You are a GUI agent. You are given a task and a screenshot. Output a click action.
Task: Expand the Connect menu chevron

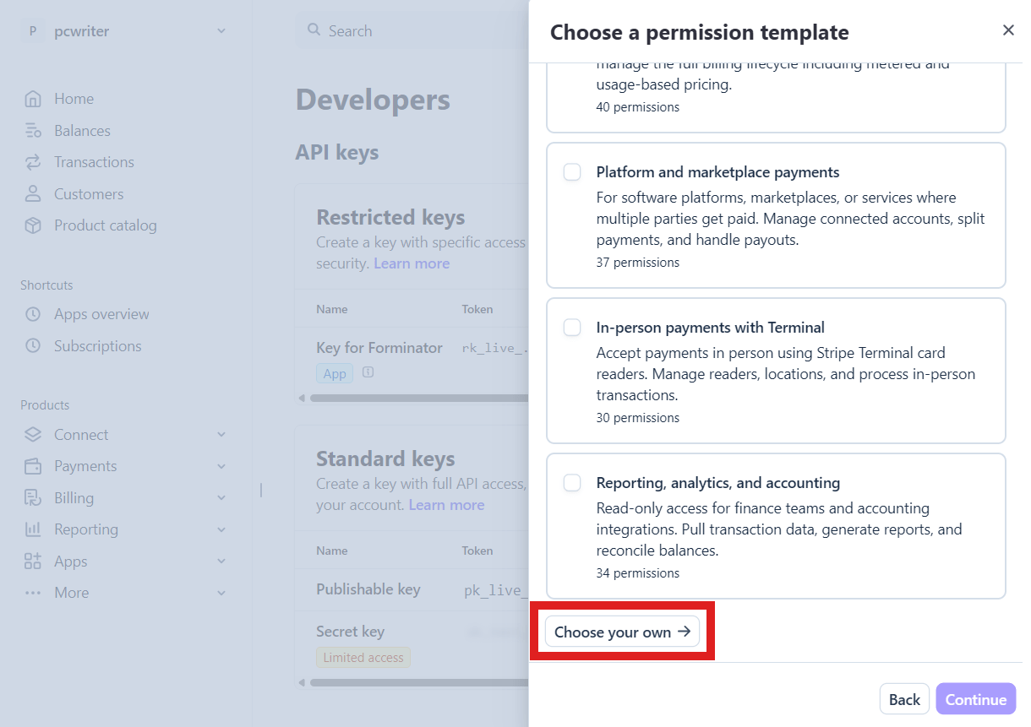pos(221,435)
